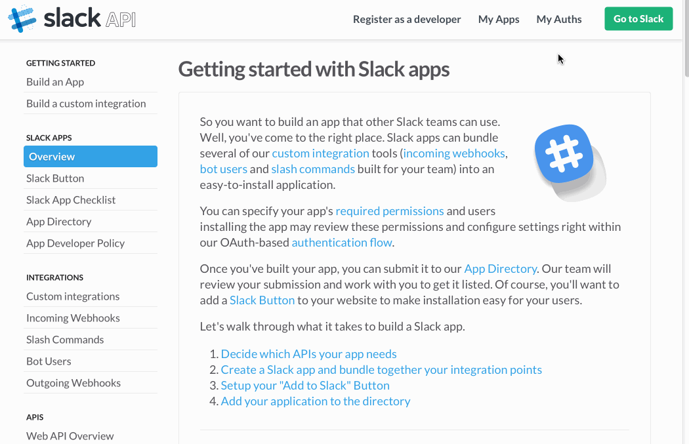Open My Auths page
The image size is (689, 444).
pos(558,19)
